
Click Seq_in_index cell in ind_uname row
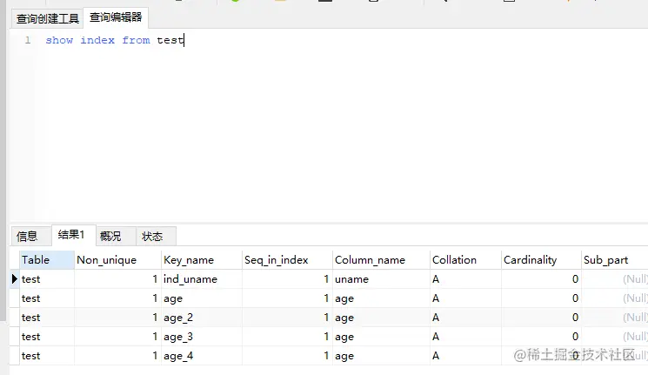(287, 279)
